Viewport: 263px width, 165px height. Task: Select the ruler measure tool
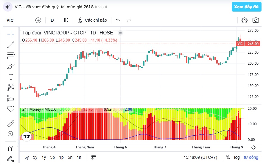point(11,123)
